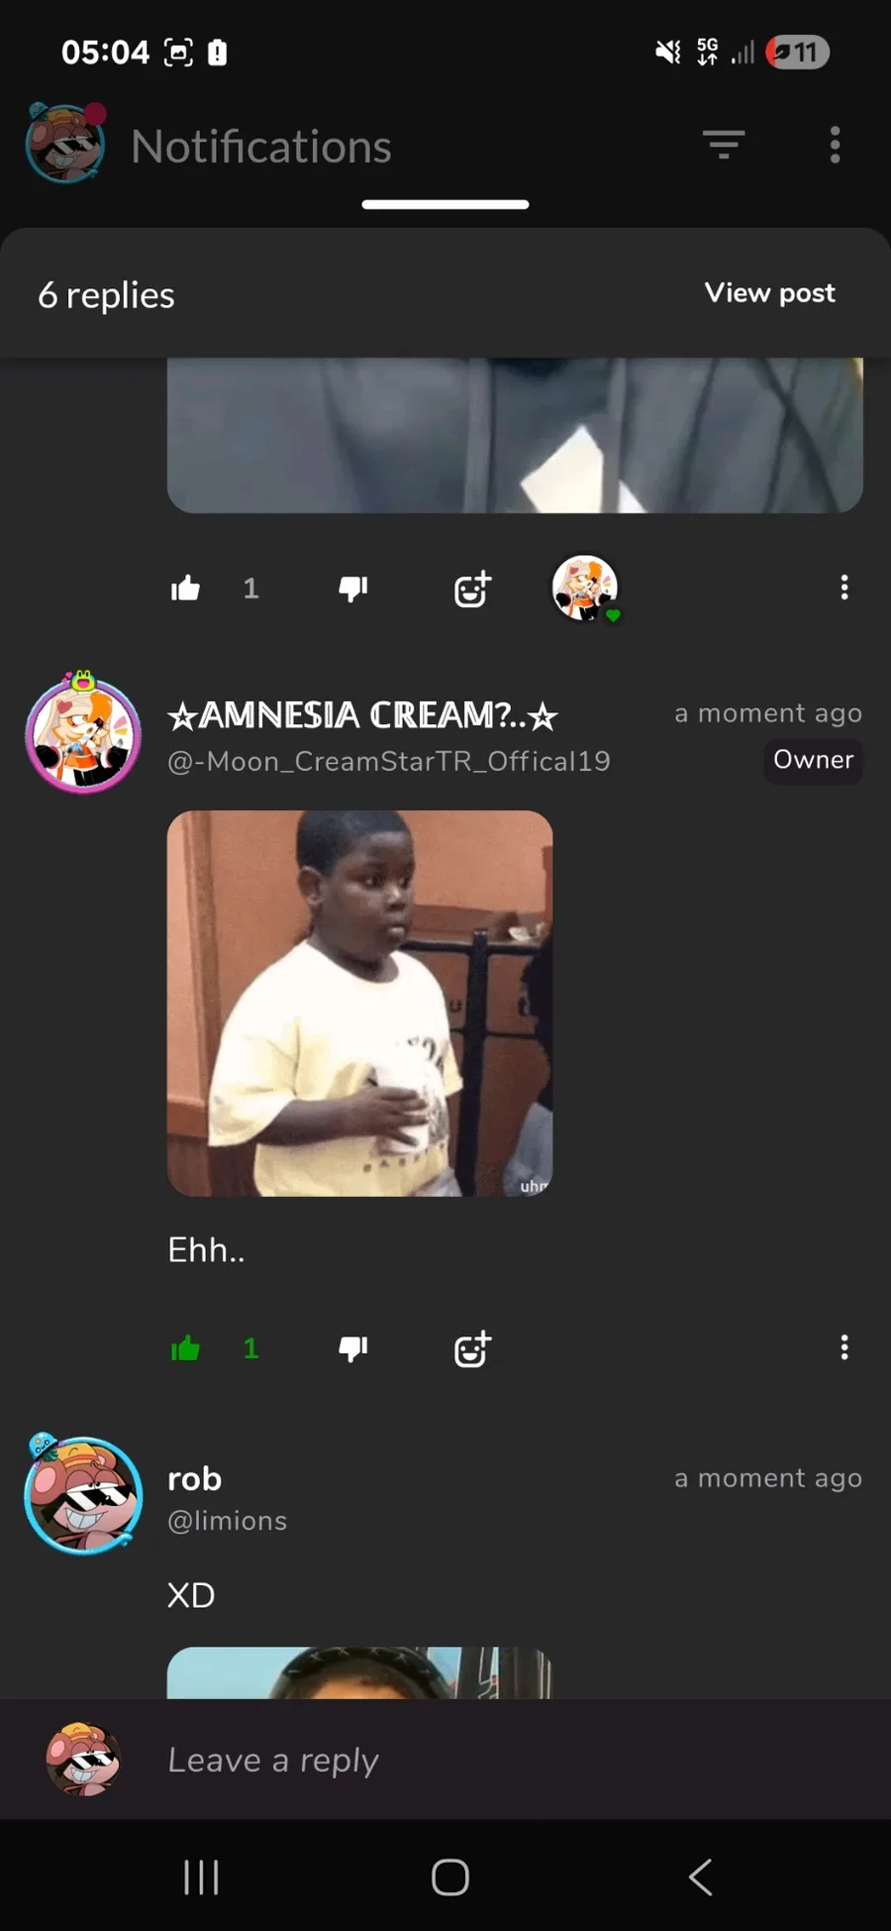This screenshot has width=891, height=1931.
Task: Add a reaction emoji to the top reply
Action: click(x=472, y=589)
